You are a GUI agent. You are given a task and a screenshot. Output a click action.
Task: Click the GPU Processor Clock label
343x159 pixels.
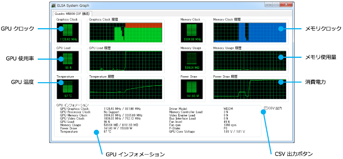tap(75, 112)
